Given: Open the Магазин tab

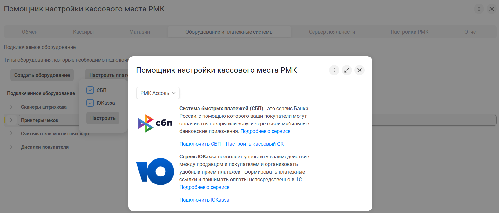Looking at the screenshot, I should tap(139, 32).
